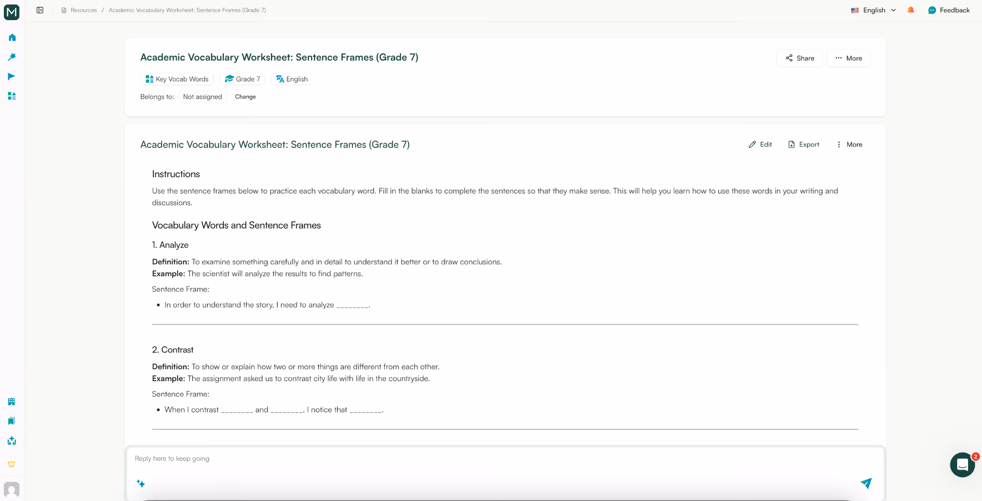Open the Home icon in sidebar
The width and height of the screenshot is (982, 501).
coord(12,37)
